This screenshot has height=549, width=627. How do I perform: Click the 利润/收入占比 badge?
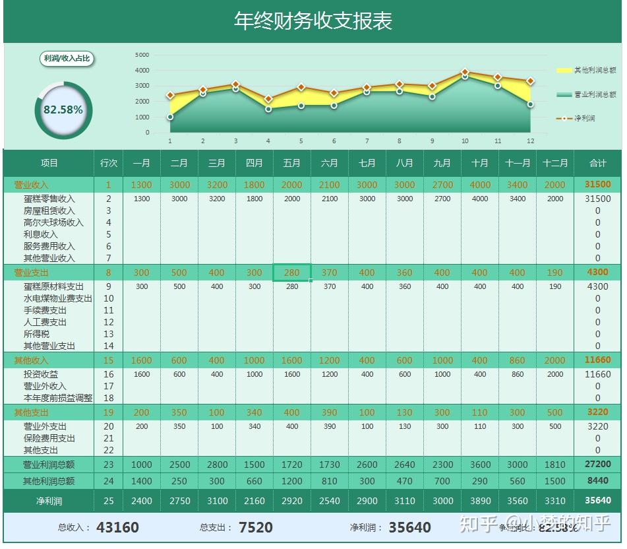click(x=66, y=59)
